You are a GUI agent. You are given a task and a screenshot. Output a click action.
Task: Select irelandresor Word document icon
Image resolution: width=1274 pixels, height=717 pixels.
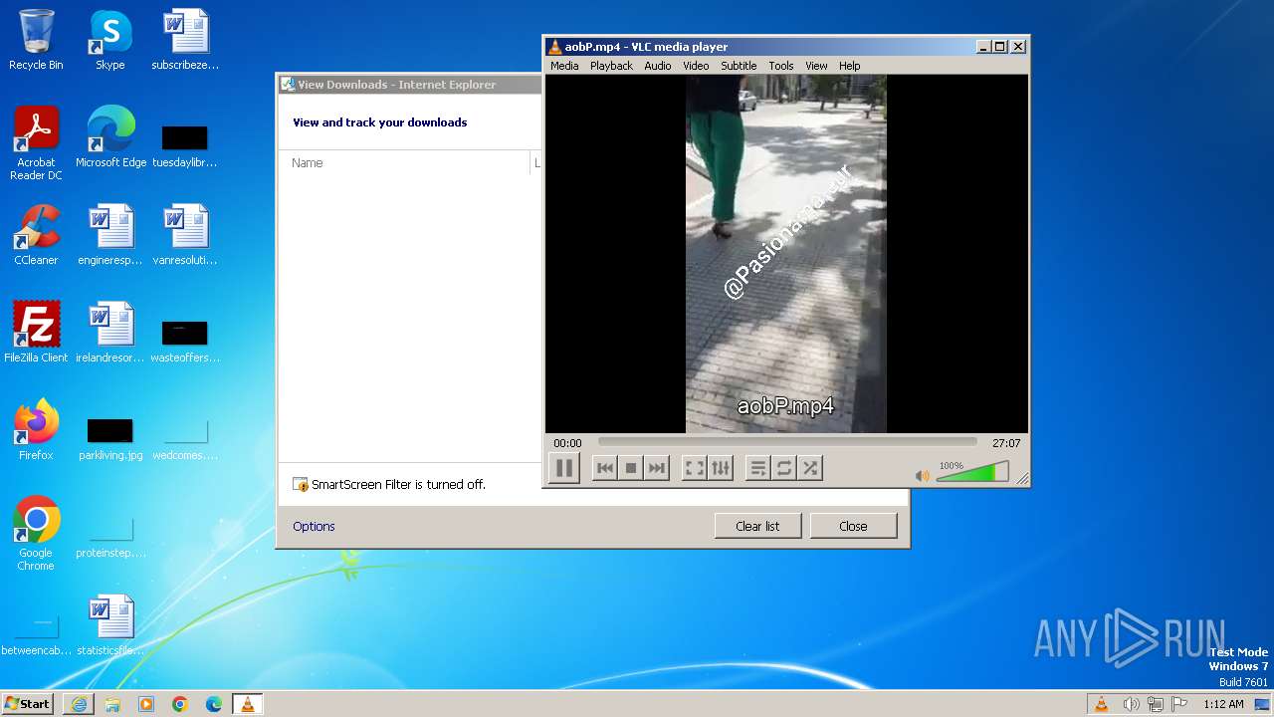[110, 332]
